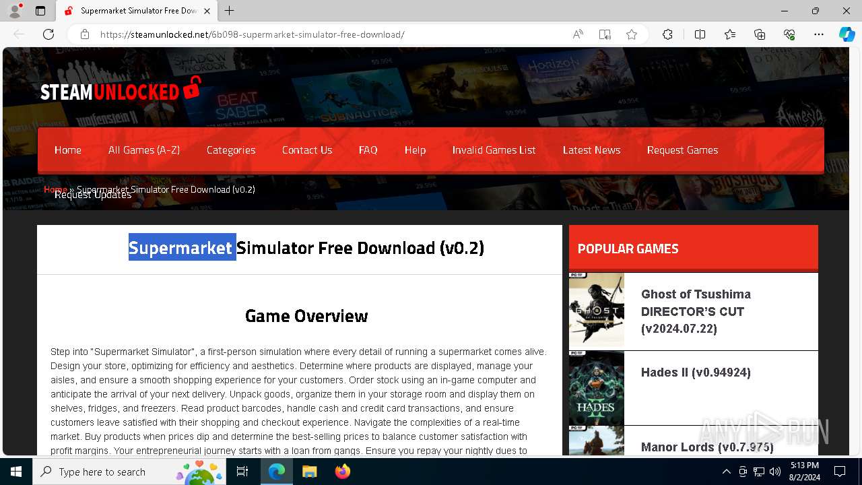
Task: Open the Windows Start menu
Action: [16, 472]
